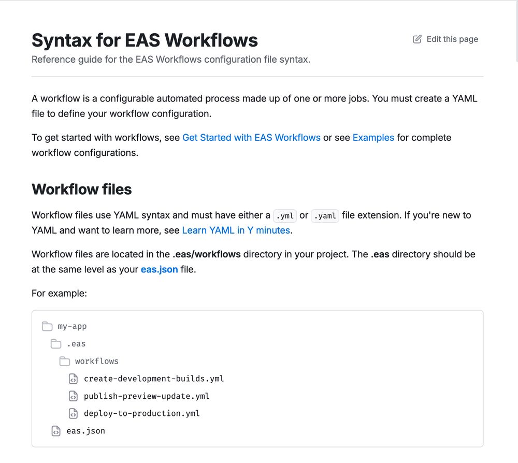Select the .eas folder name in tree
The image size is (518, 463).
point(76,344)
